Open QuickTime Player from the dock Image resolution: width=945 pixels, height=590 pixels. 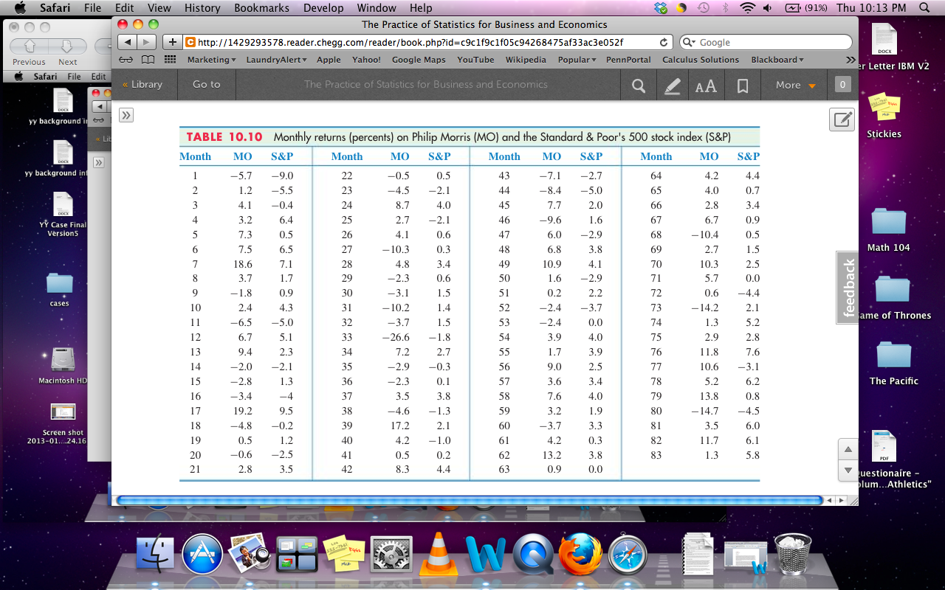[532, 554]
